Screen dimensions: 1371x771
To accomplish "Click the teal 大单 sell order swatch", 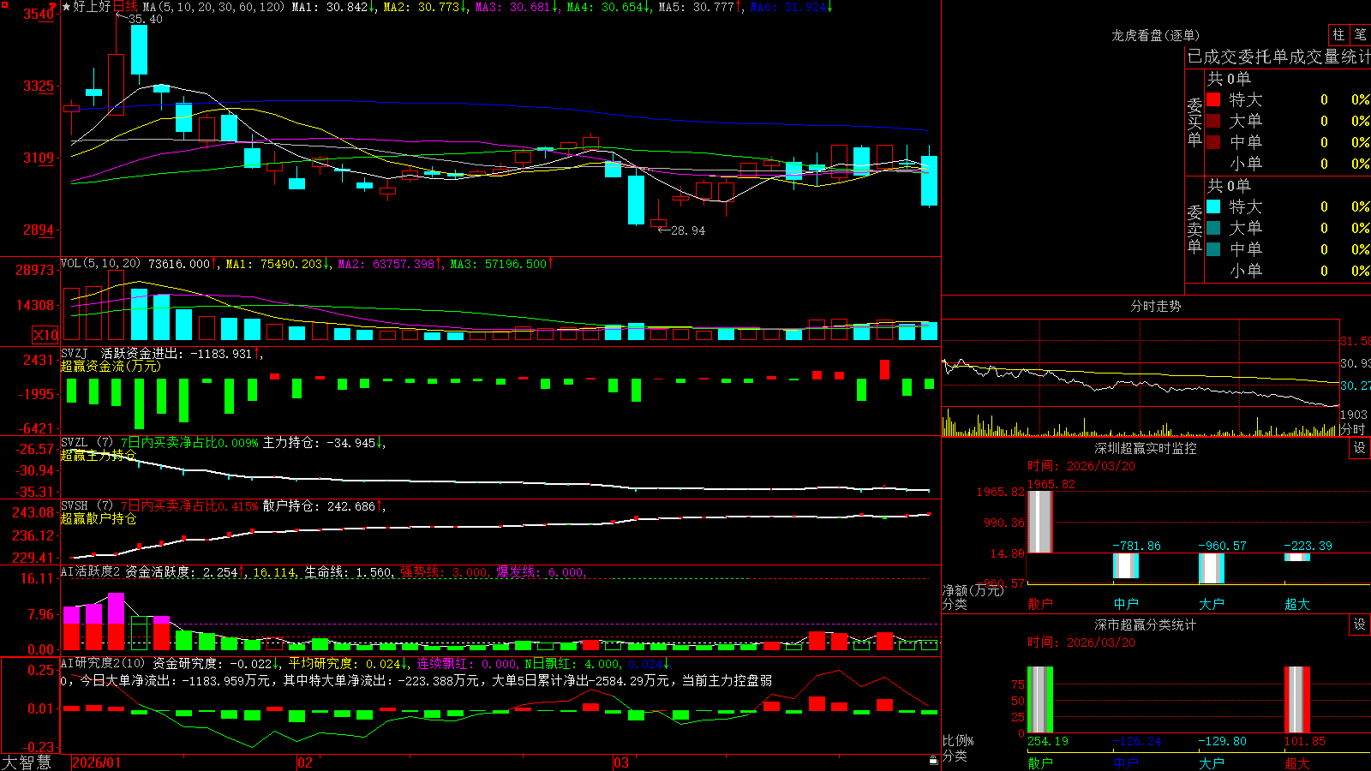I will click(1213, 228).
